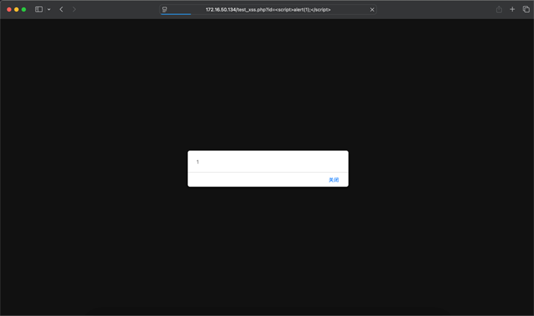Screen dimensions: 534x316
Task: Open the page settings icon in address bar
Action: pos(164,10)
